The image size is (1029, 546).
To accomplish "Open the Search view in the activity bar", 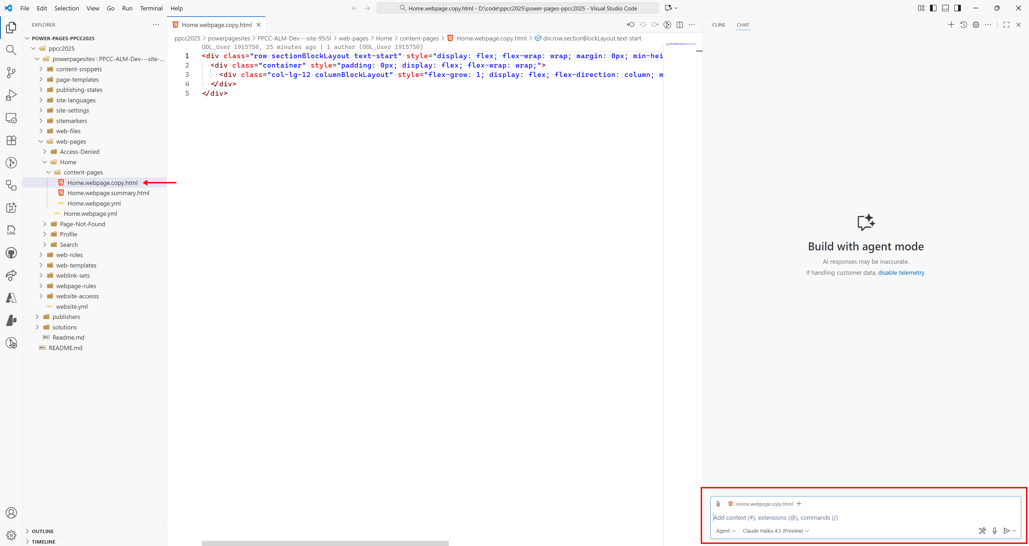I will (11, 50).
